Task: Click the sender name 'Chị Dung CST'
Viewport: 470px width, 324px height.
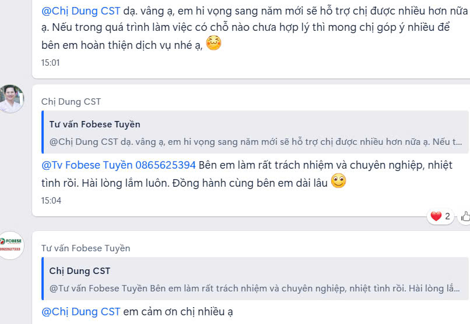Action: point(71,102)
